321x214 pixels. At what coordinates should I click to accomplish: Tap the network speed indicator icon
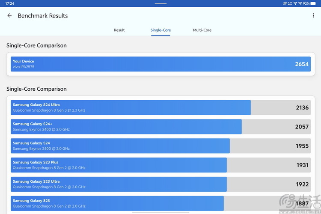290,3
